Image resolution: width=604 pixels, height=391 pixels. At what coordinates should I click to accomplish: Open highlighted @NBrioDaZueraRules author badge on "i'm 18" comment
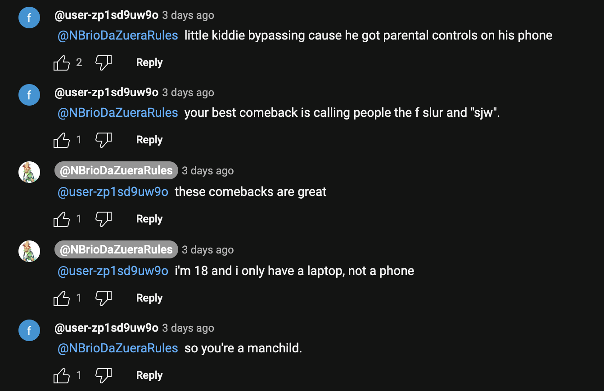pyautogui.click(x=116, y=250)
